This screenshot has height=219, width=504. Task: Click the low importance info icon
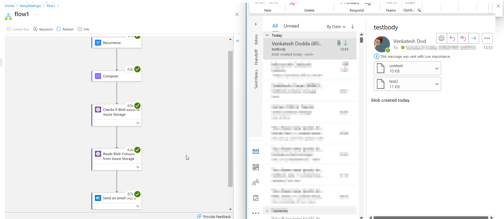pos(377,56)
